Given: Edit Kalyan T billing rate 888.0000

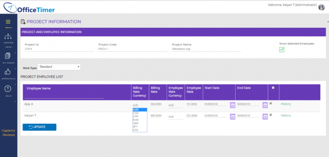Looking at the screenshot, I should 156,116.
